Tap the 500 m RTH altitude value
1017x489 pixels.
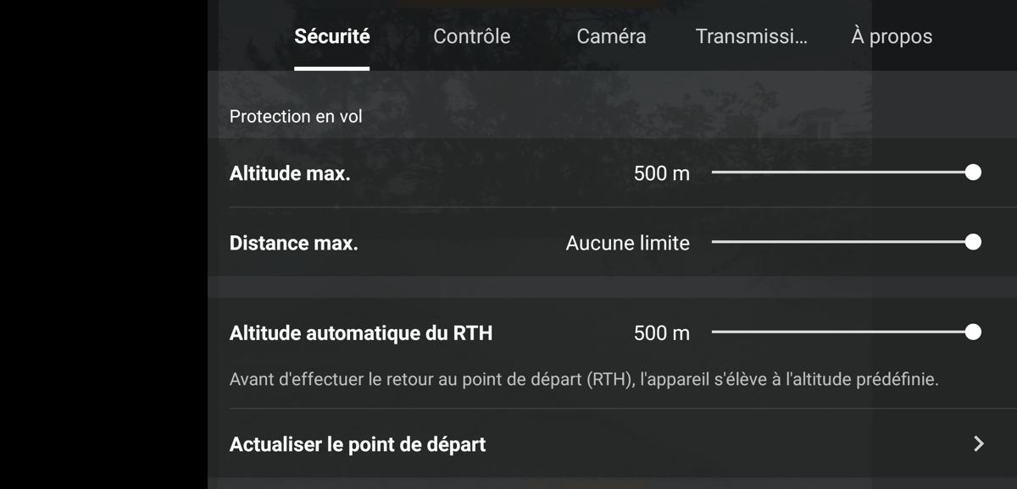(x=661, y=333)
